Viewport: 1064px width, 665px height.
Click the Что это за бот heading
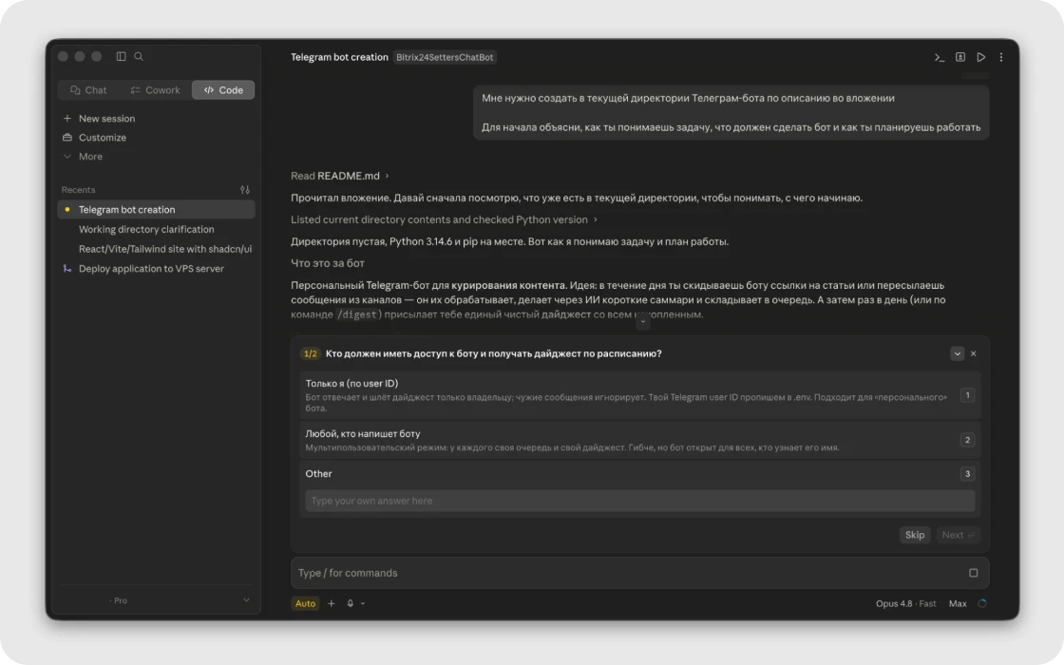[328, 263]
